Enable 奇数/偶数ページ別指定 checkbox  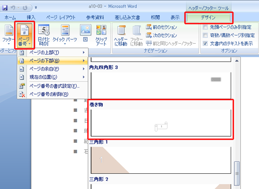coord(205,35)
